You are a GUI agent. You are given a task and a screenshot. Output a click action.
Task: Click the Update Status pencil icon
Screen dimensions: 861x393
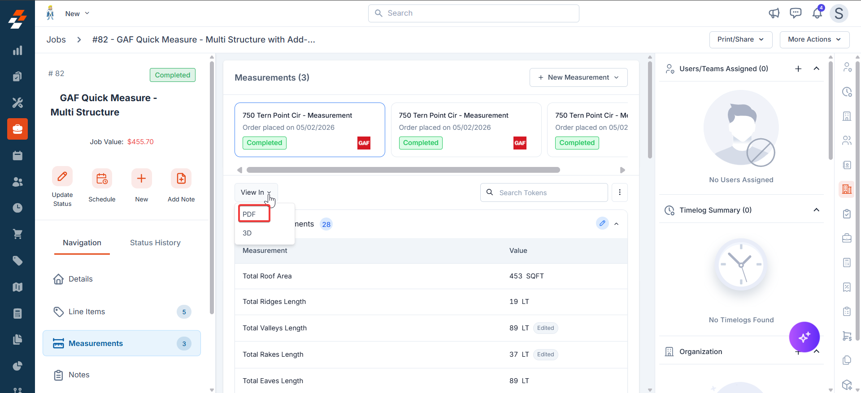click(x=62, y=177)
